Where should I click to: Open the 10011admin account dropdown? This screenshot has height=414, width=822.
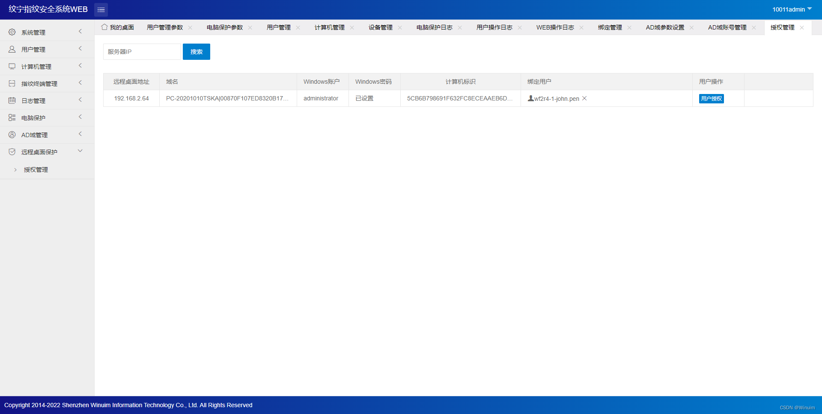click(x=792, y=9)
